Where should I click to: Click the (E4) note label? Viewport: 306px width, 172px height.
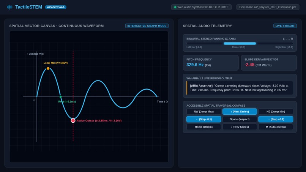click(208, 65)
